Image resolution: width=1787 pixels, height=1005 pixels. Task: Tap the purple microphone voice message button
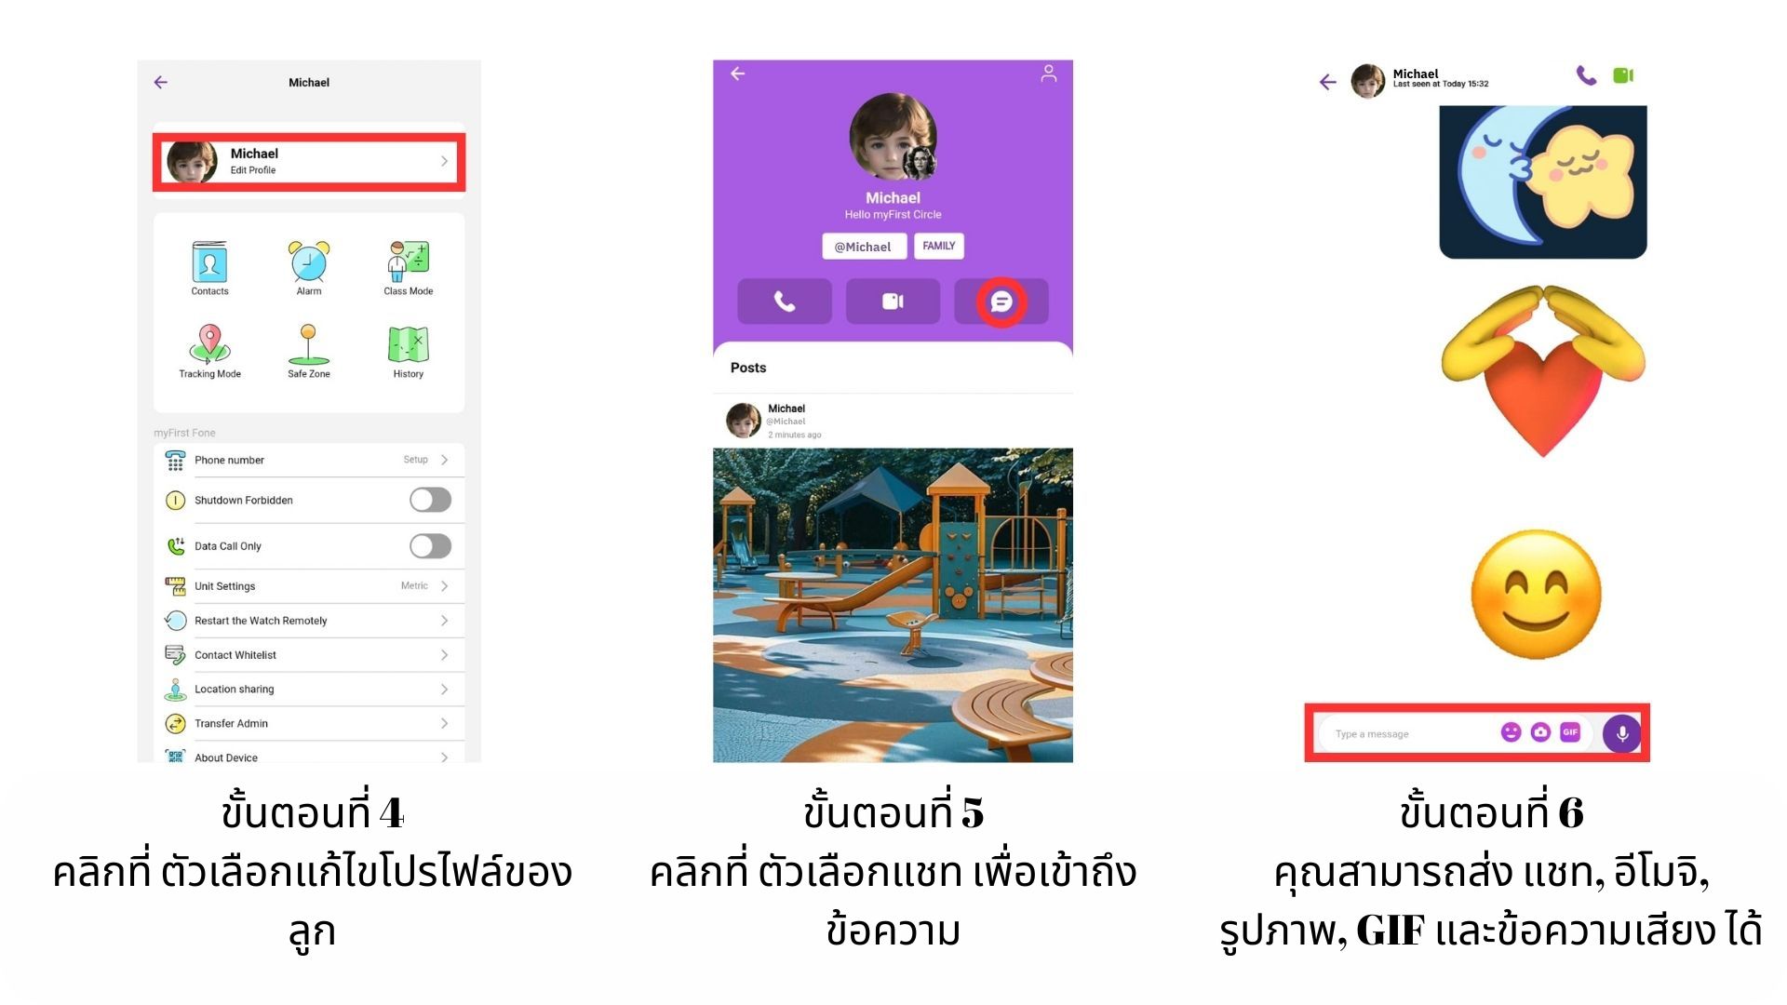pyautogui.click(x=1622, y=733)
